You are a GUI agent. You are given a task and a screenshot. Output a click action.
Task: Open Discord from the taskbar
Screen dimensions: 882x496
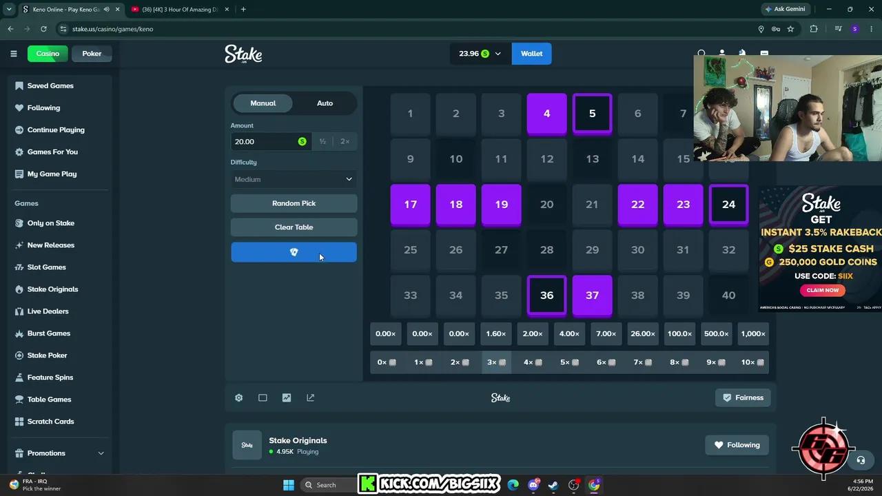click(533, 485)
